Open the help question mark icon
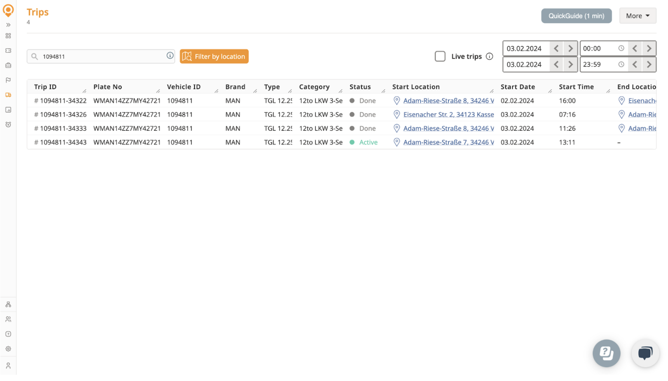Viewport: 668px width, 381px height. point(8,334)
